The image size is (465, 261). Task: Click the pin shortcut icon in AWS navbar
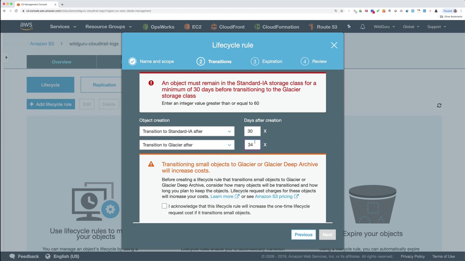(x=349, y=26)
